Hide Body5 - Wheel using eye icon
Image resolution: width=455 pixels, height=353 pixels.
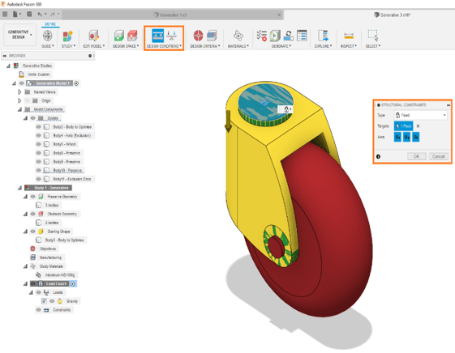tap(38, 144)
